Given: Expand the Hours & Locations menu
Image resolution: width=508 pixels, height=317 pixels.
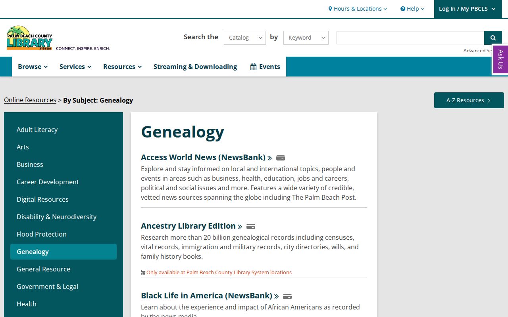Looking at the screenshot, I should pos(358,9).
